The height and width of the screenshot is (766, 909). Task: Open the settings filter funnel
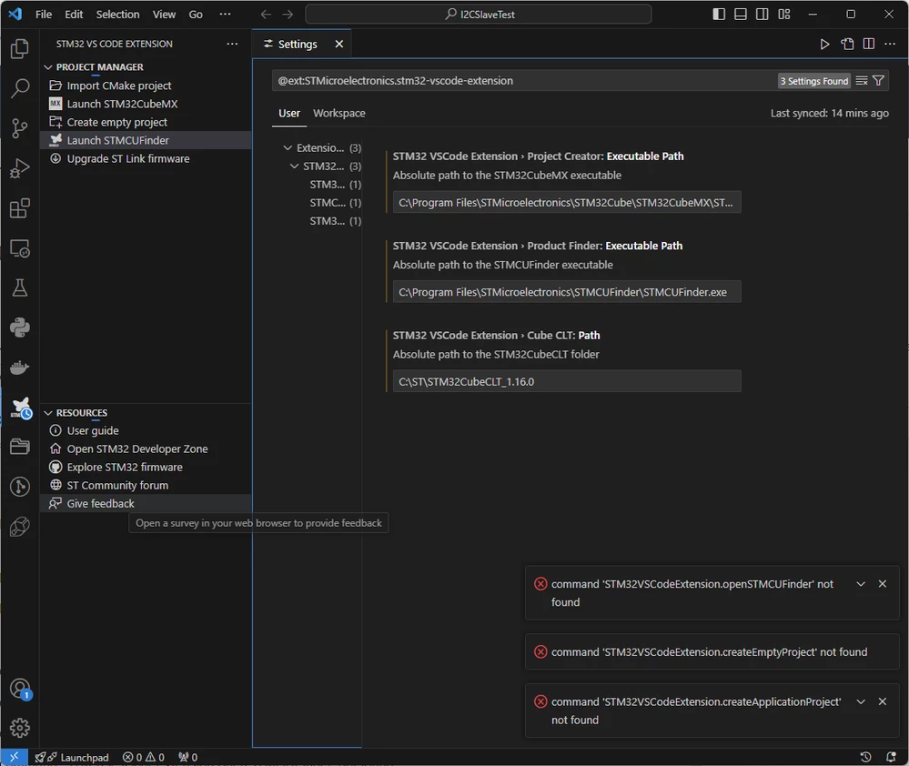click(878, 81)
